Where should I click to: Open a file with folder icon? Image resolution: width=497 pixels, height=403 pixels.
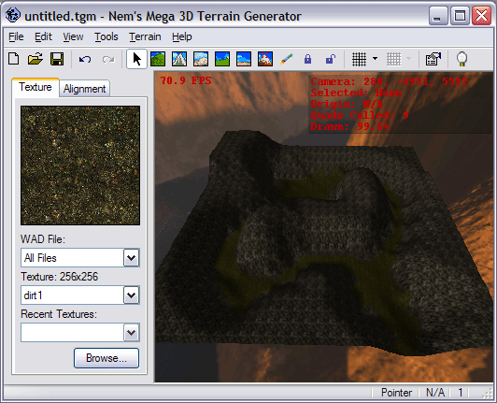(35, 59)
